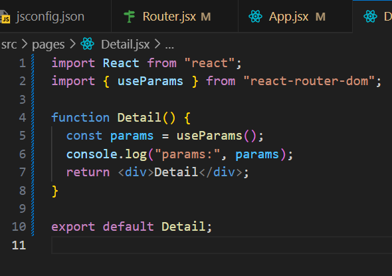Select the pages breadcrumb segment
392x276 pixels.
(49, 45)
